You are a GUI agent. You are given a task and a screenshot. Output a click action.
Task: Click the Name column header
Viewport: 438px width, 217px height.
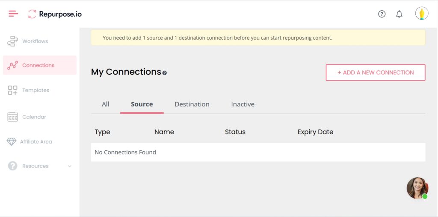(x=164, y=132)
